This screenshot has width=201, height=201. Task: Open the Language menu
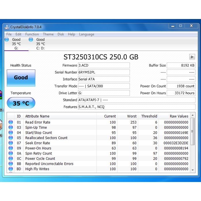point(86,34)
